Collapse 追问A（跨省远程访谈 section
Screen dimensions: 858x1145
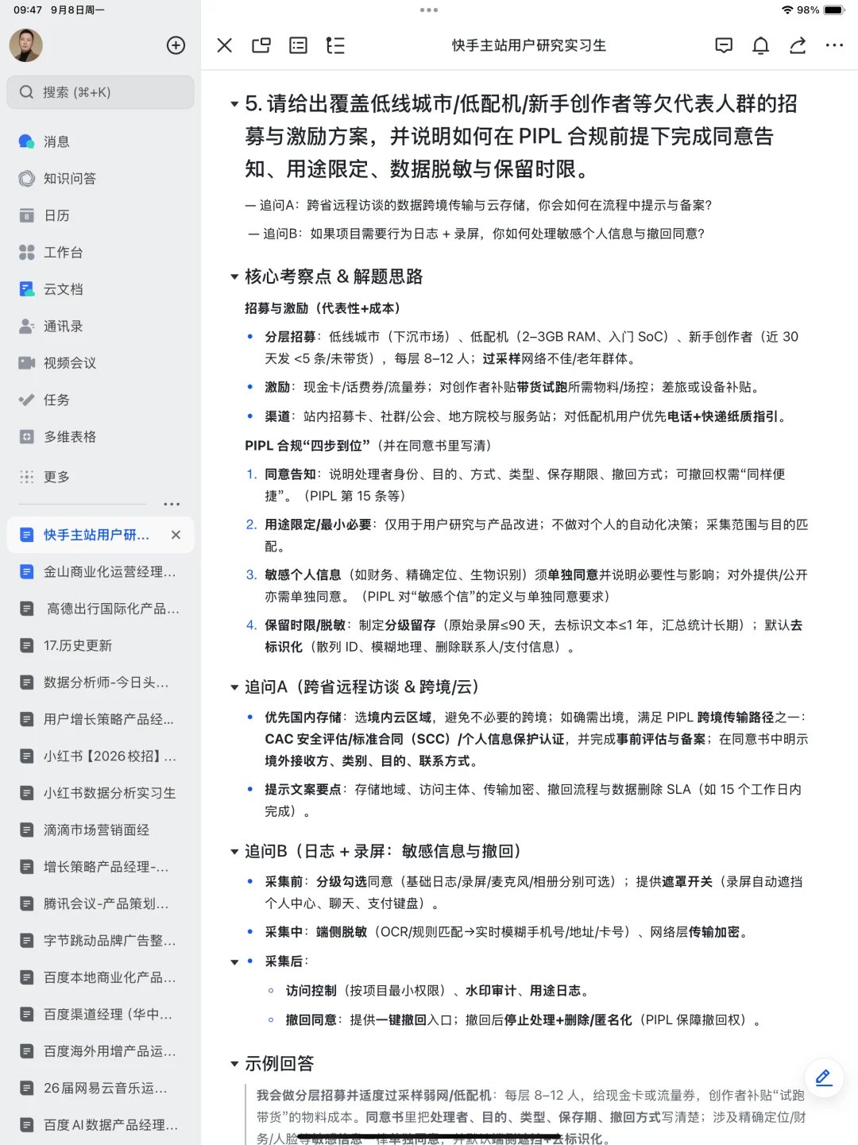(x=234, y=687)
